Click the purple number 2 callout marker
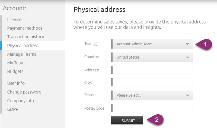 pyautogui.click(x=155, y=120)
